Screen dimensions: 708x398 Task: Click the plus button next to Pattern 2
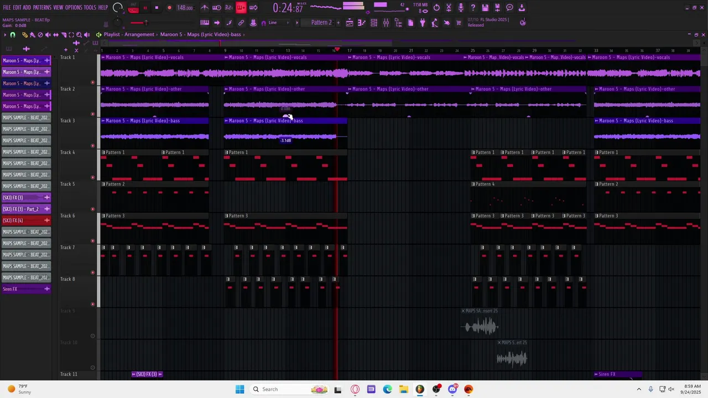337,23
